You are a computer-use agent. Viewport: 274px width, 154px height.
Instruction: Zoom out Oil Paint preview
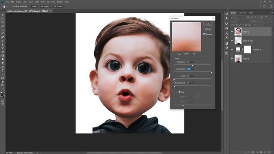[x=179, y=54]
